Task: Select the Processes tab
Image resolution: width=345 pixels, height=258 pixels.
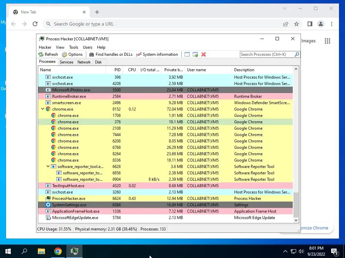Action: tap(47, 62)
